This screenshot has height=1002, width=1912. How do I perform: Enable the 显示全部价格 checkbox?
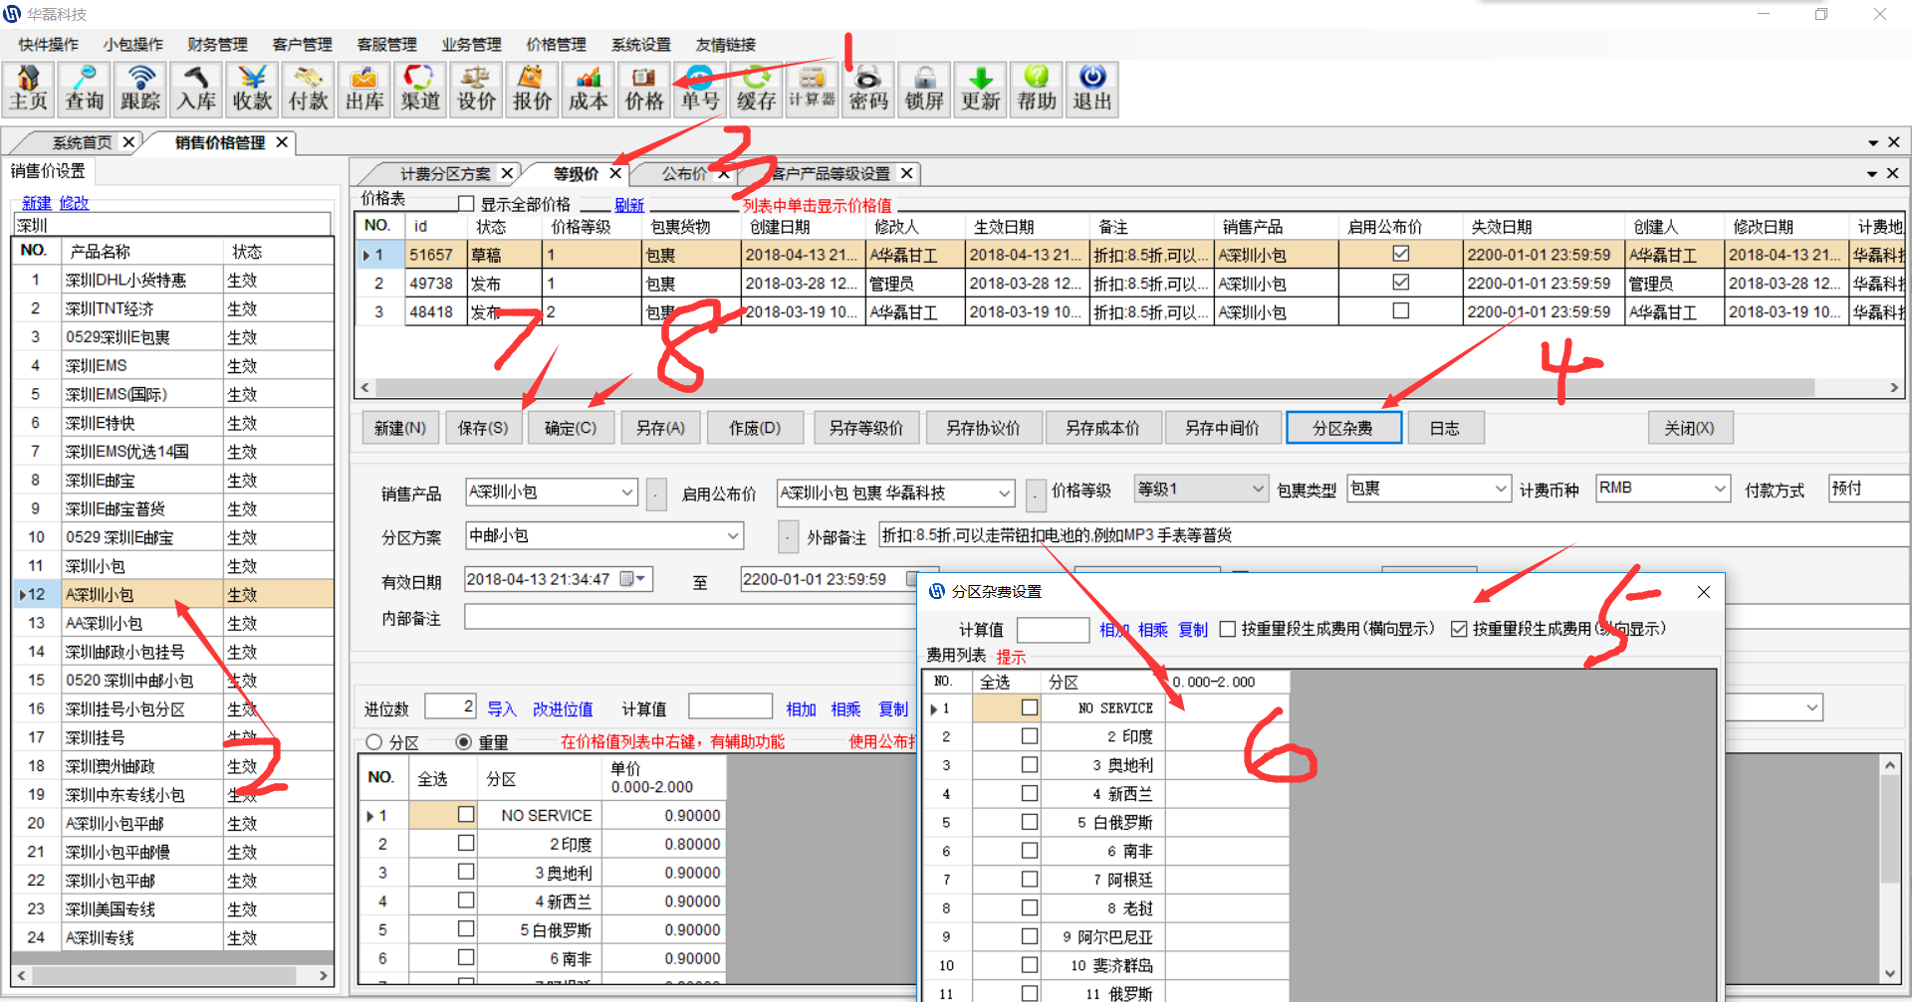(x=466, y=204)
